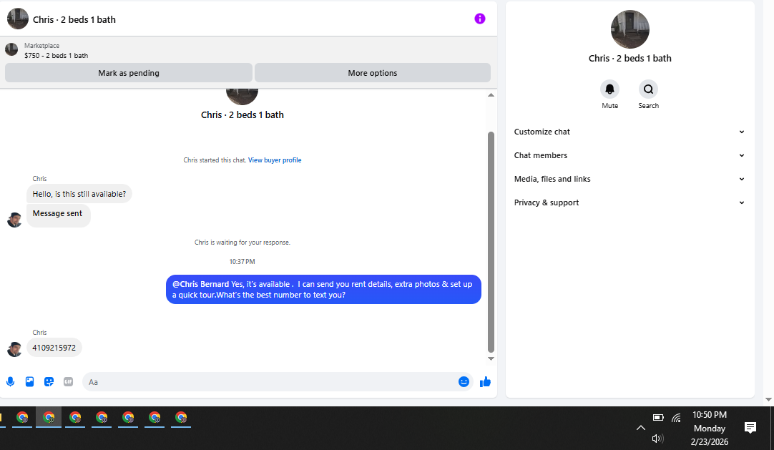The height and width of the screenshot is (450, 774).
Task: Click the chat scrollbar down arrow
Action: pyautogui.click(x=491, y=358)
